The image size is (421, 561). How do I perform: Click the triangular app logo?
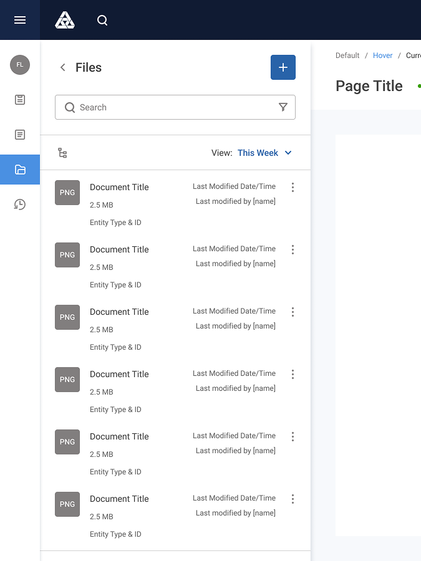65,20
